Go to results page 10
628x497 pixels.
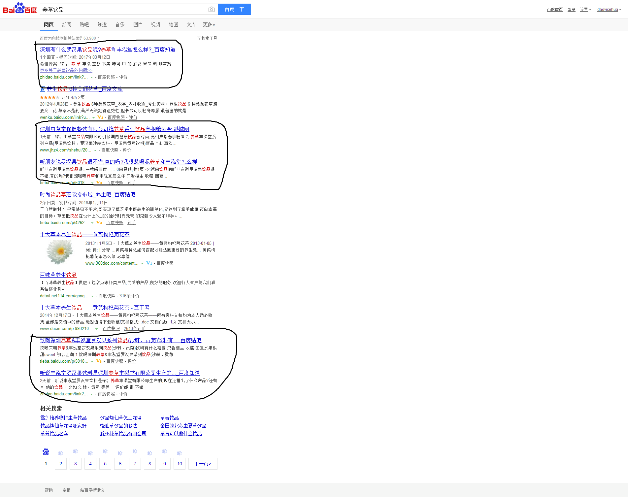point(180,464)
